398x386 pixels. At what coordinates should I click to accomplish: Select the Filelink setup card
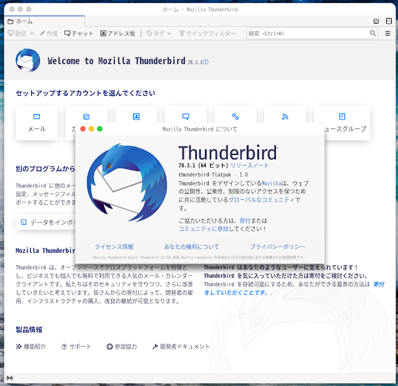point(235,115)
